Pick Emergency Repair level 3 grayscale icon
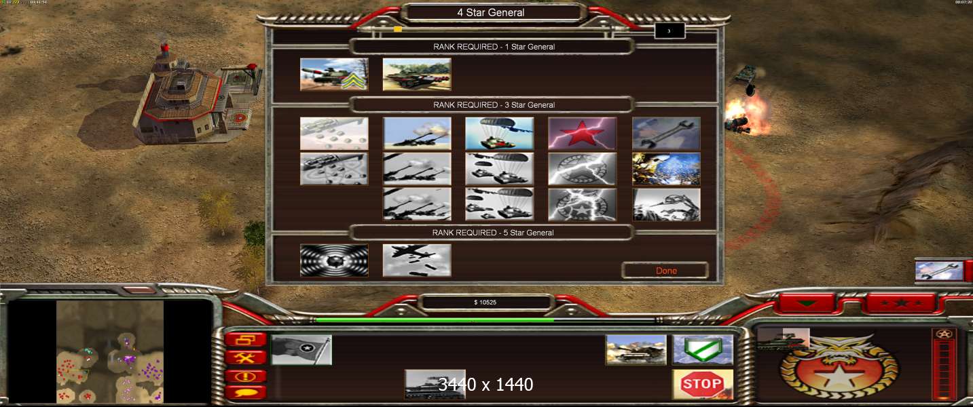 (x=666, y=204)
